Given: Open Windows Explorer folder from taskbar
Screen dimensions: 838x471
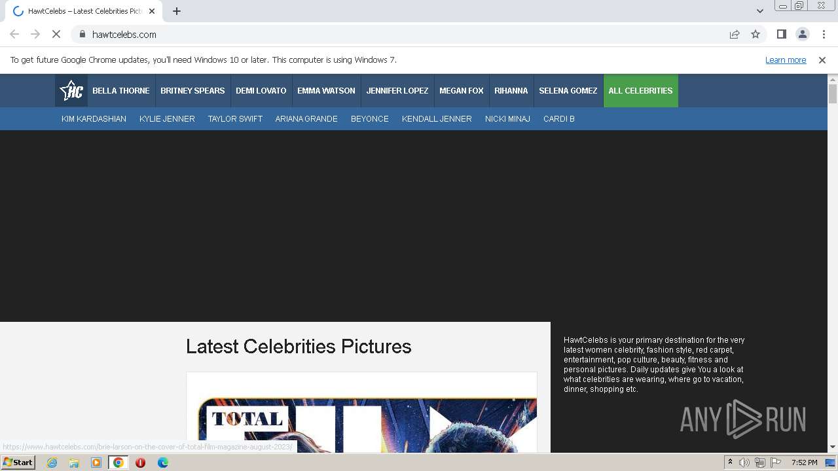Looking at the screenshot, I should pyautogui.click(x=74, y=462).
